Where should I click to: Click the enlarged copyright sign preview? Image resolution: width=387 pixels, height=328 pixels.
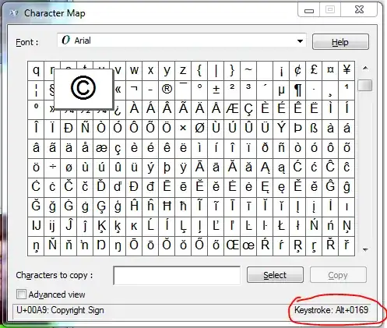[83, 88]
